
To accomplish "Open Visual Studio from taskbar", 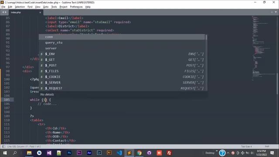I will (x=49, y=153).
